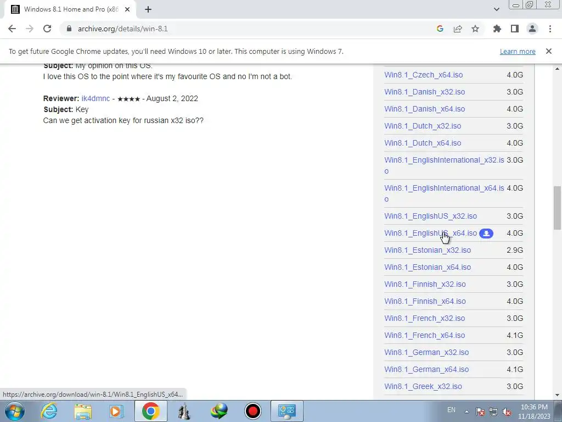The height and width of the screenshot is (422, 562).
Task: Open Google search icon in address bar
Action: [440, 29]
